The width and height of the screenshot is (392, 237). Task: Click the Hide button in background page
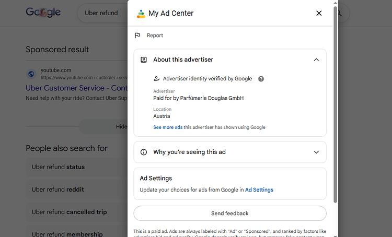coord(103,127)
